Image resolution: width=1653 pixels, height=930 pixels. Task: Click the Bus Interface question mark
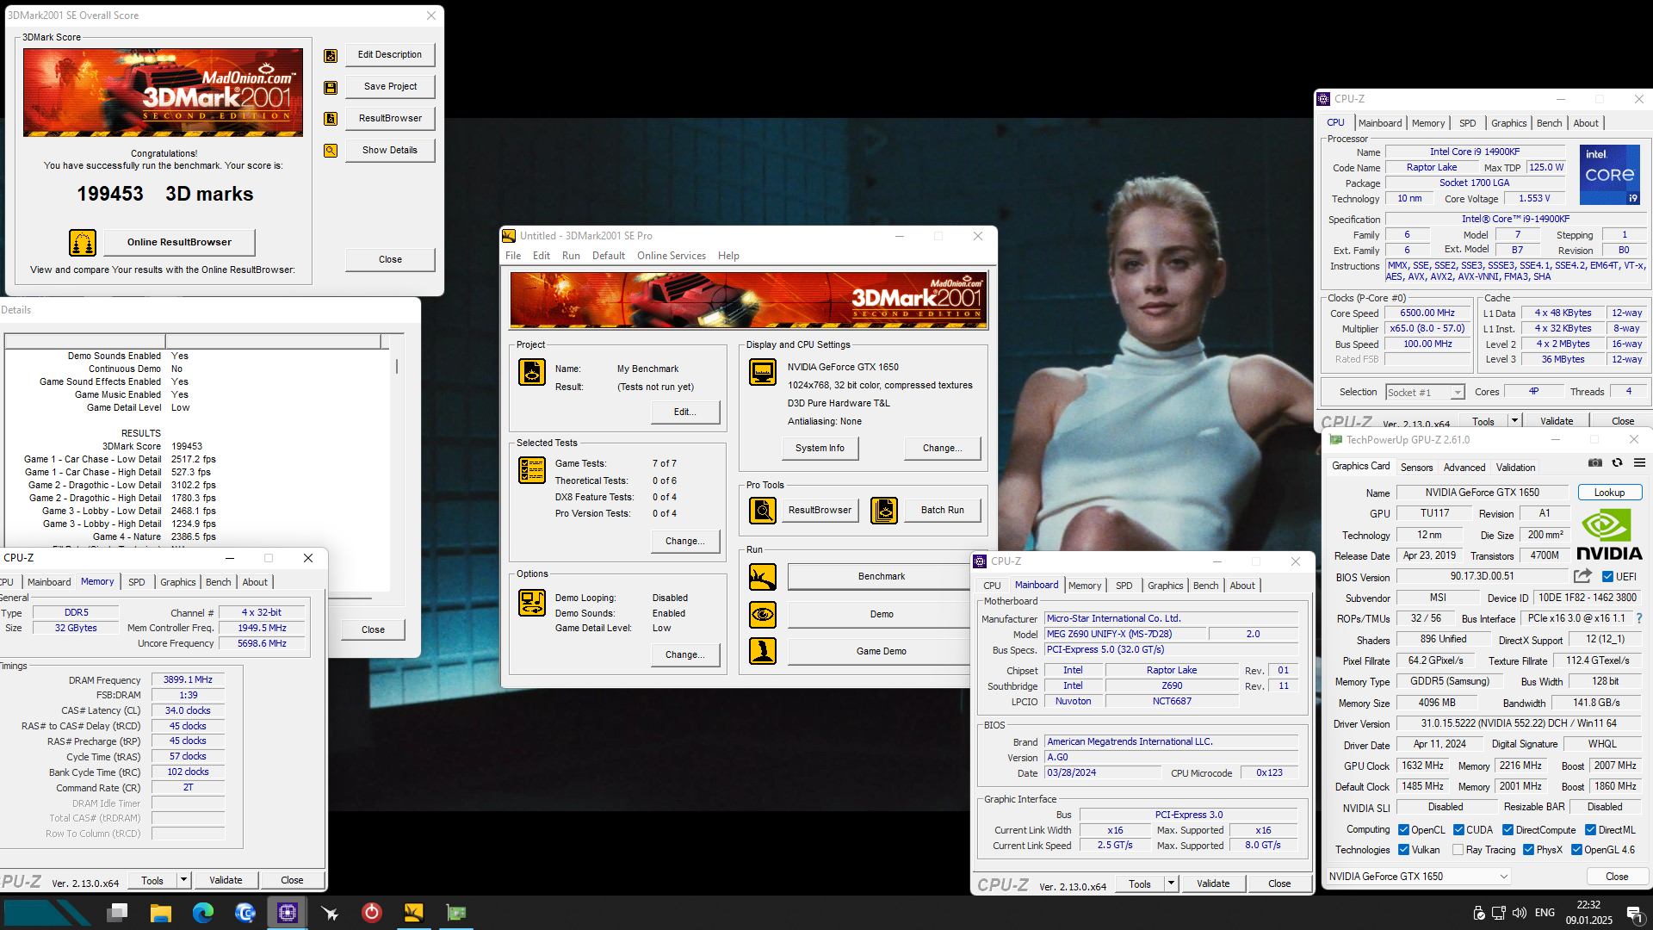point(1639,618)
